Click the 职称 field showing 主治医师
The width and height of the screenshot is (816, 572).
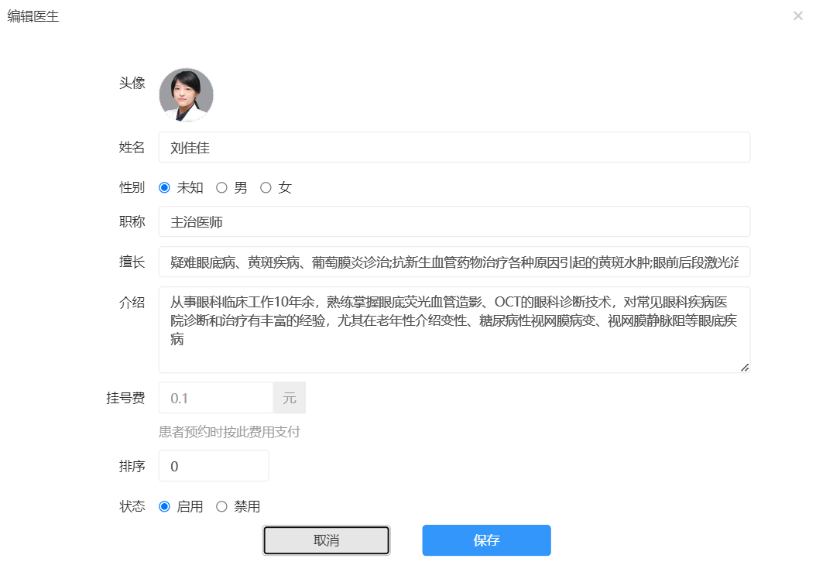(x=454, y=221)
